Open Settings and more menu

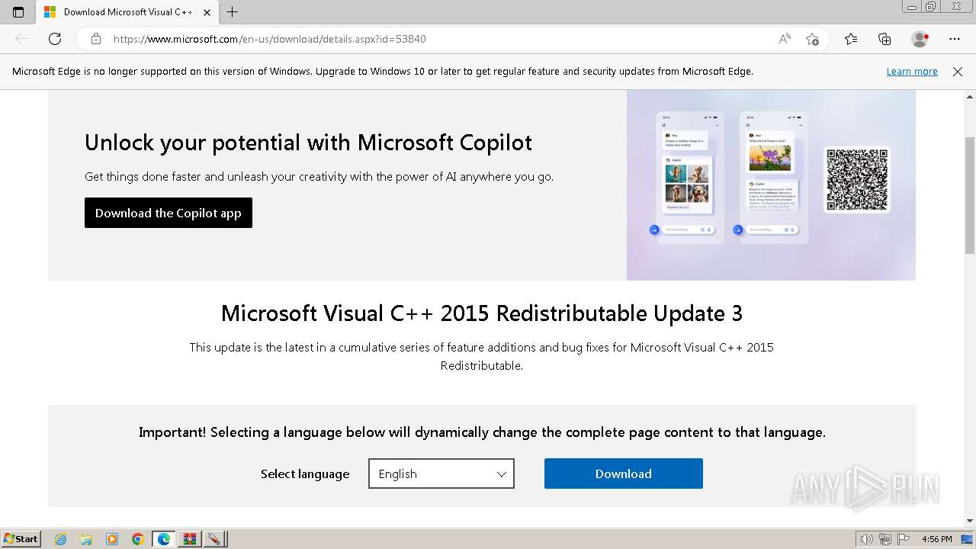(955, 39)
